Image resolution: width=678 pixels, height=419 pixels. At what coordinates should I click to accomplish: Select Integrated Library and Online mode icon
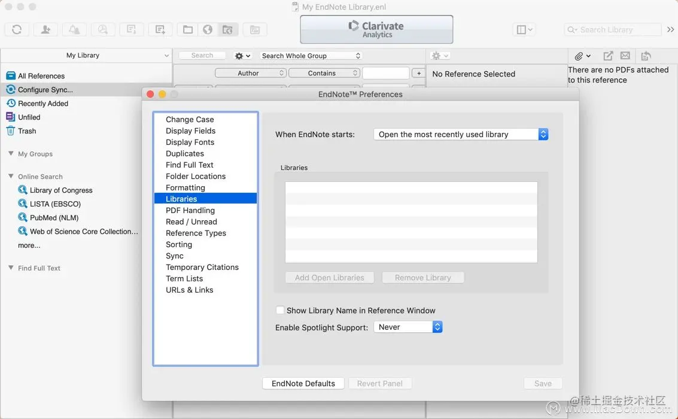227,29
